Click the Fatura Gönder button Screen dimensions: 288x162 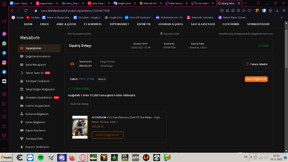[257, 64]
